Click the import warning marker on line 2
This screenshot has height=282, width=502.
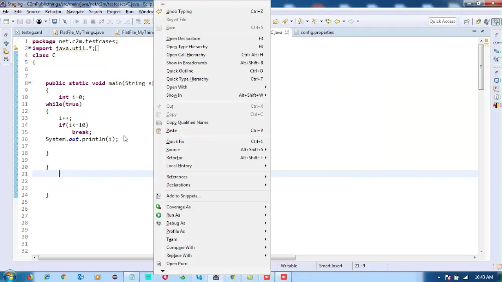point(16,48)
